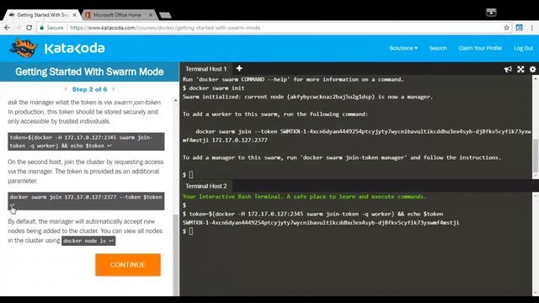Click the orange CONTINUE button
The height and width of the screenshot is (303, 539).
[x=128, y=265]
